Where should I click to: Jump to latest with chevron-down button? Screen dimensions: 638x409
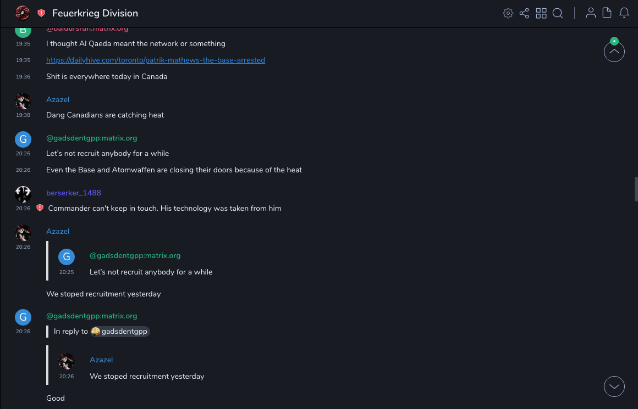pos(614,386)
